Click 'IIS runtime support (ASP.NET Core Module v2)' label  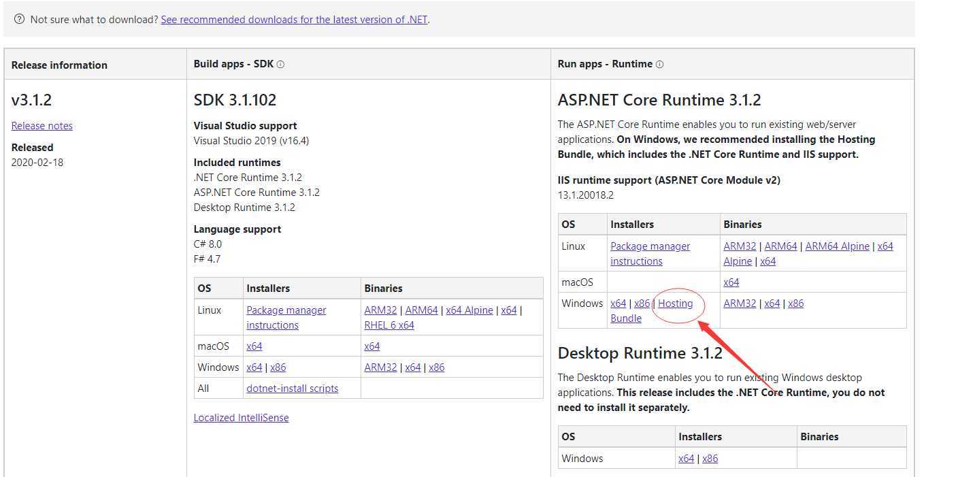(669, 180)
